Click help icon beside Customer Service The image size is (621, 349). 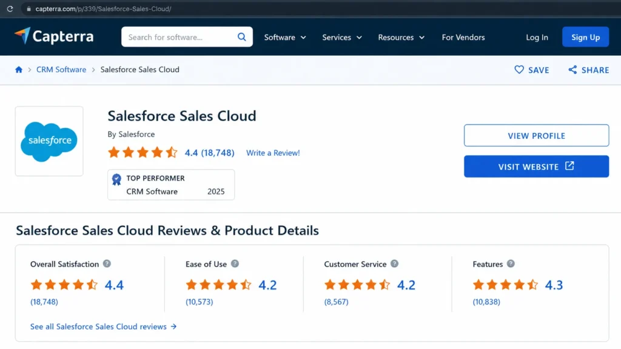point(394,264)
